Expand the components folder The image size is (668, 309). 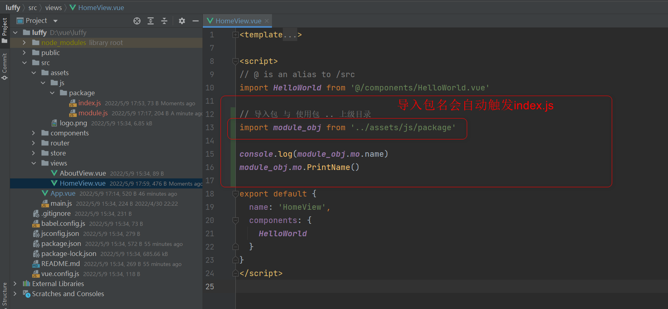[x=34, y=133]
